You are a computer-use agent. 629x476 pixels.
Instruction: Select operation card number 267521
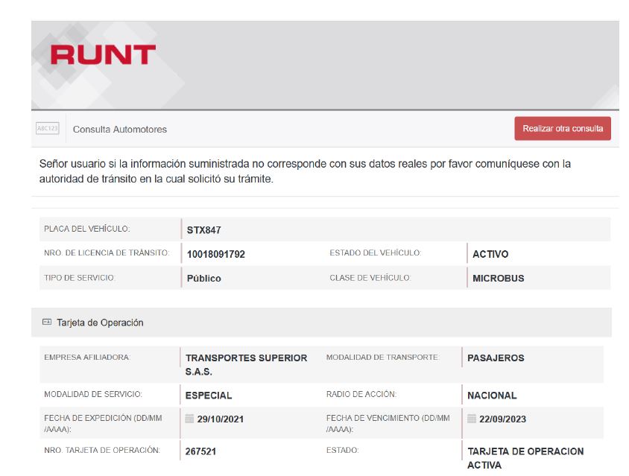click(201, 451)
